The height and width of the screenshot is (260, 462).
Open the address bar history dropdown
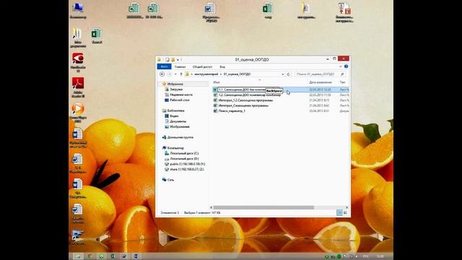(282, 74)
